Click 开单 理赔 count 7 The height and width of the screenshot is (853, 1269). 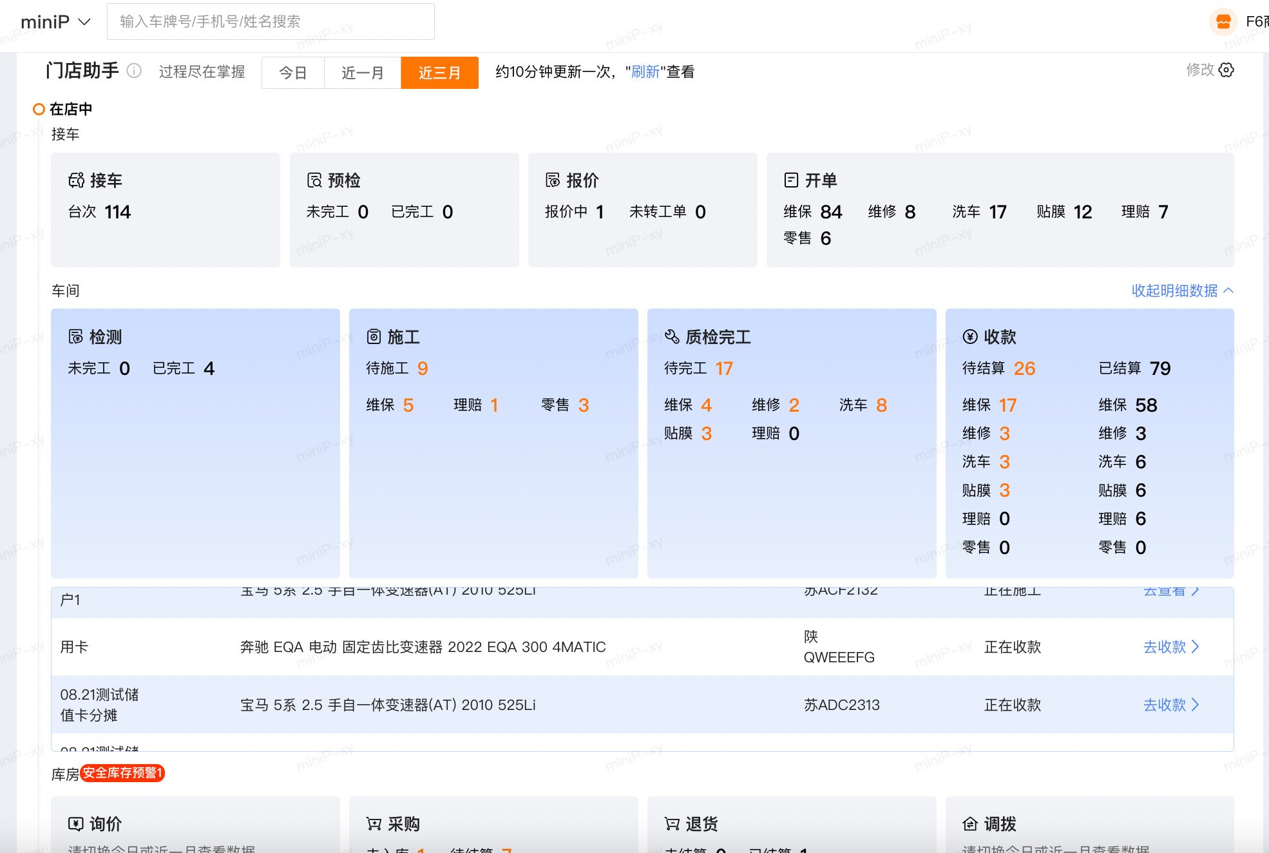[x=1163, y=212]
